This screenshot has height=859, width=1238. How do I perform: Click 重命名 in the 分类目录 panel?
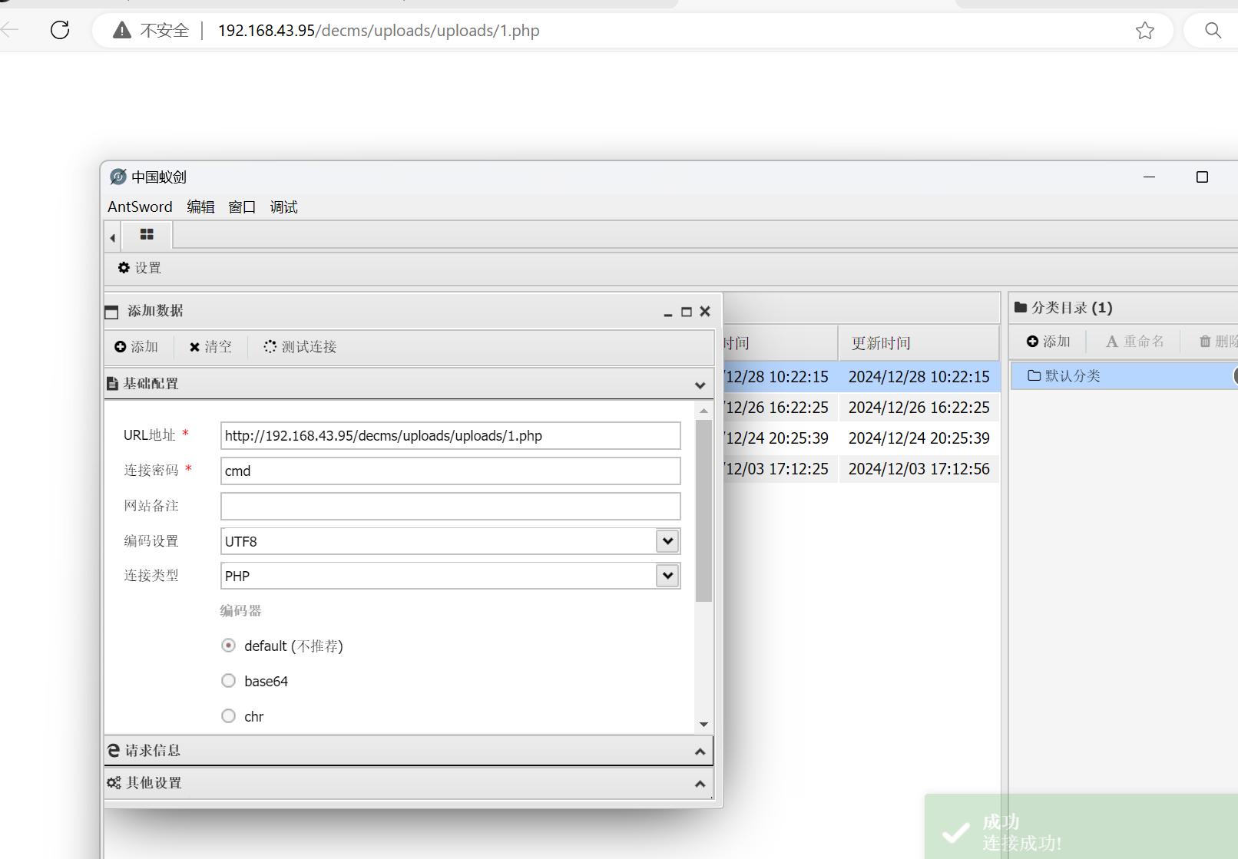pos(1135,342)
